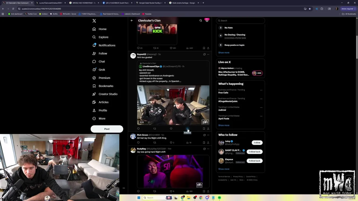
Task: Like the KepesG2 post
Action: [171, 129]
